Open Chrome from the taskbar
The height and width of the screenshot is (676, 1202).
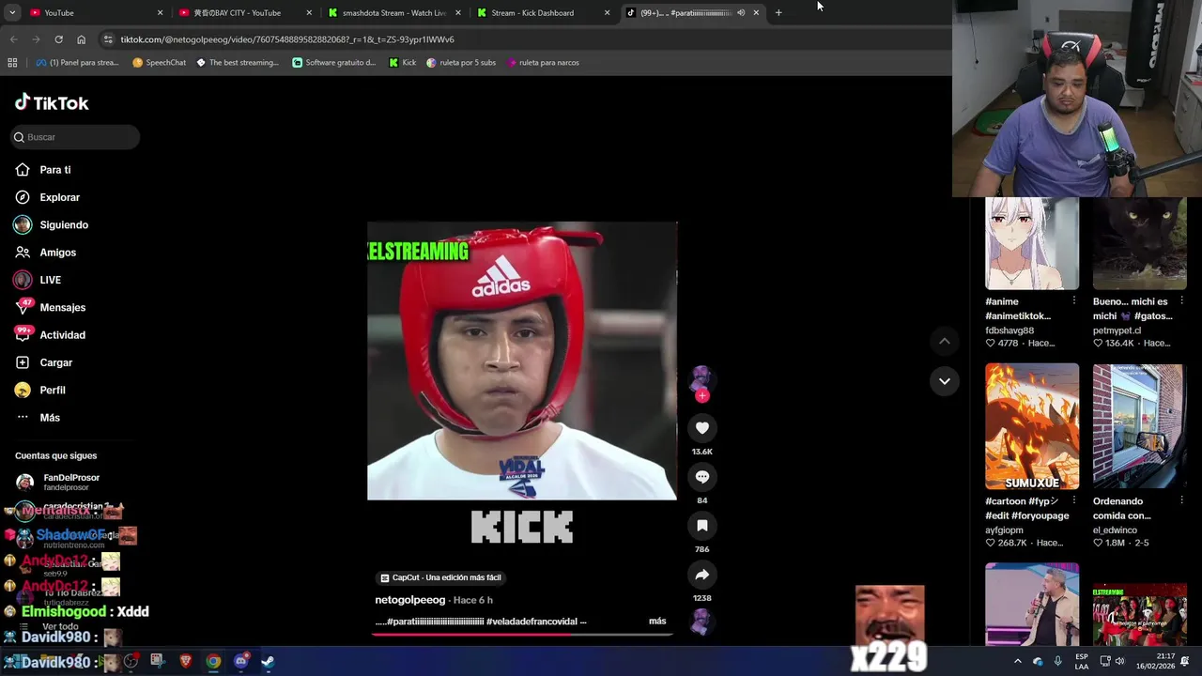point(213,662)
